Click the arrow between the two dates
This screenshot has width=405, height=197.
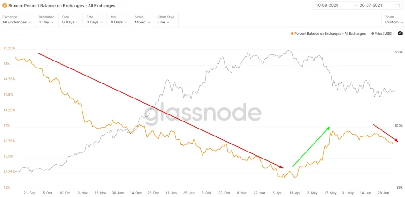[x=356, y=5]
